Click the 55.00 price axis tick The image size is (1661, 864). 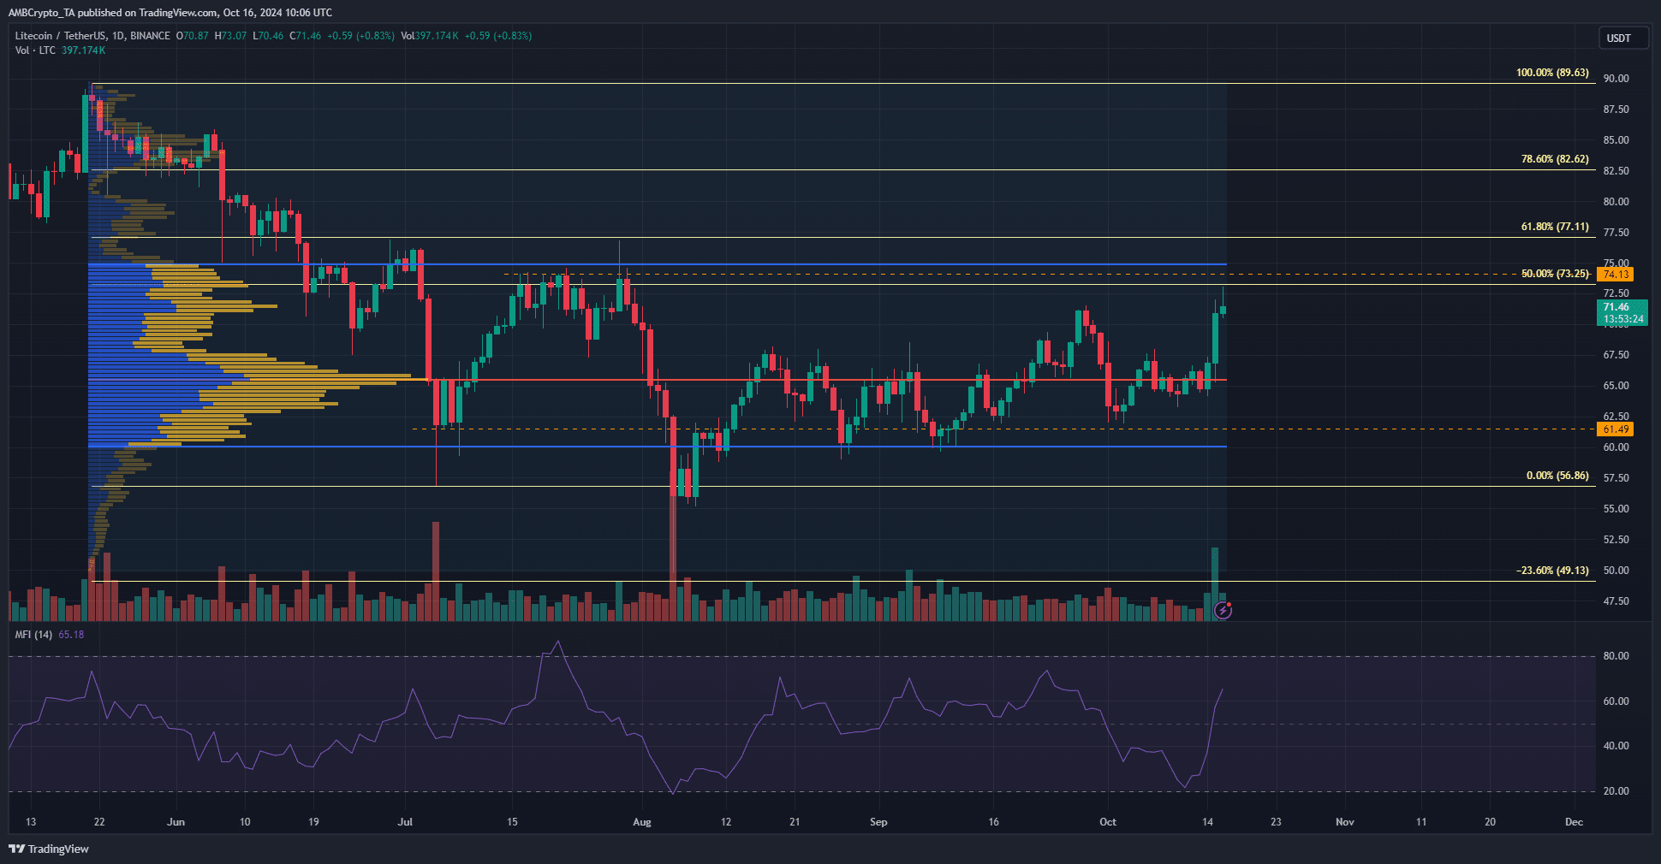click(1616, 509)
